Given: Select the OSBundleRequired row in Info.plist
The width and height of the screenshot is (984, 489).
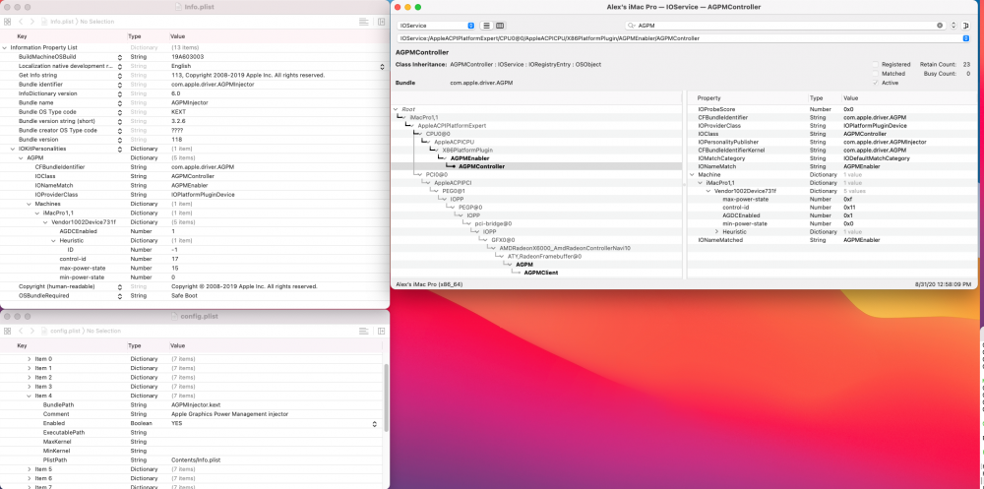Looking at the screenshot, I should 195,295.
